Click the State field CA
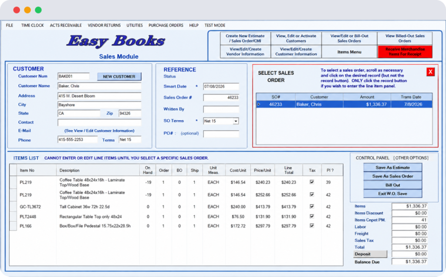Screen dimensions: 446x277 (79, 113)
